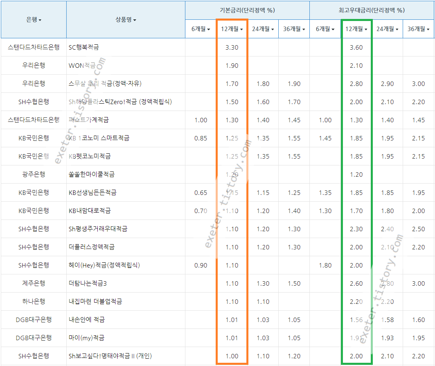Sort 최고우대금리 by the 6개월 header
The width and height of the screenshot is (435, 366).
(325, 29)
